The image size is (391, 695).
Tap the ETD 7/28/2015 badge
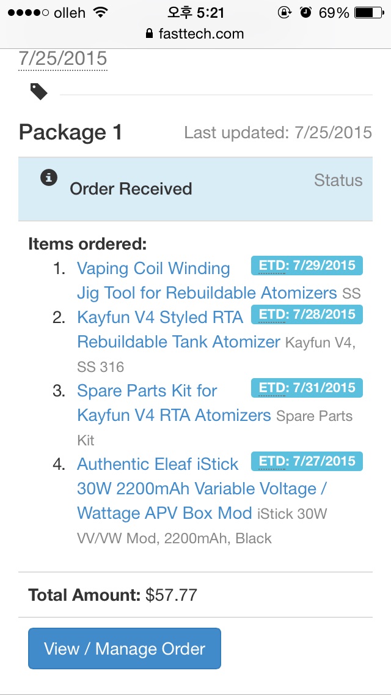click(x=307, y=314)
